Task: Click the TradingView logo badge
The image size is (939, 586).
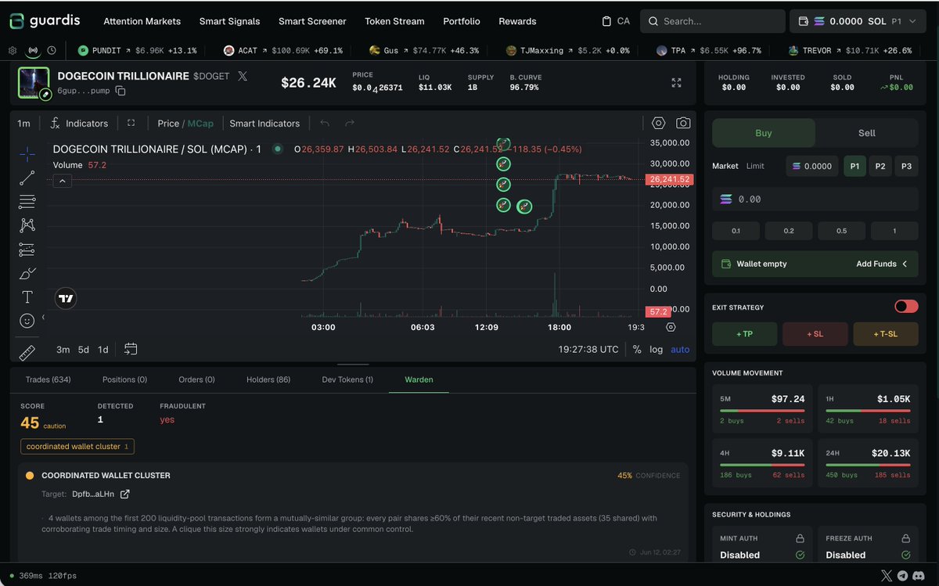Action: coord(67,298)
